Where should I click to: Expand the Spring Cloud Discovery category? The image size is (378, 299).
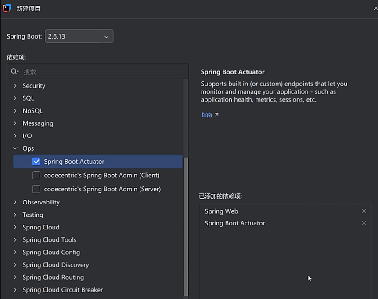click(x=15, y=265)
